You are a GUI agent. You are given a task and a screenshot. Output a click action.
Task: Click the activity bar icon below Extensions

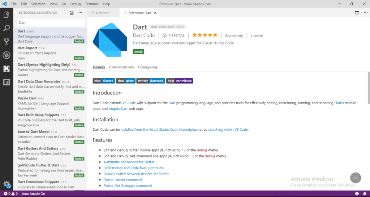tap(7, 82)
